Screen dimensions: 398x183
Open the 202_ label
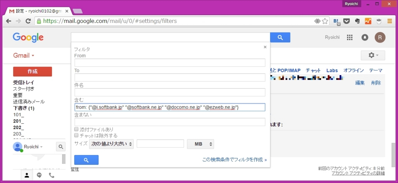click(x=19, y=128)
